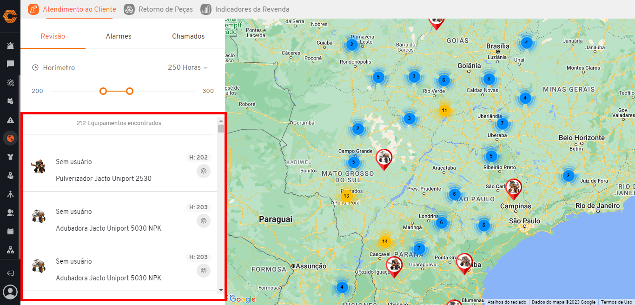Open the map pin location icon in the sidebar

pos(10,176)
